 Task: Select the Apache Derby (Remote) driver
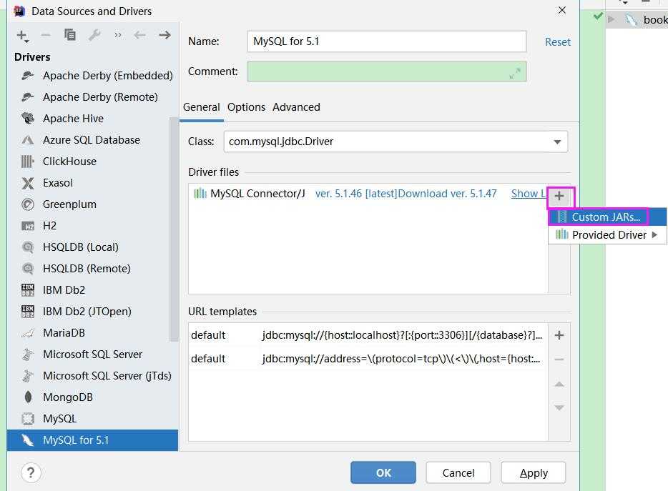tap(92, 97)
